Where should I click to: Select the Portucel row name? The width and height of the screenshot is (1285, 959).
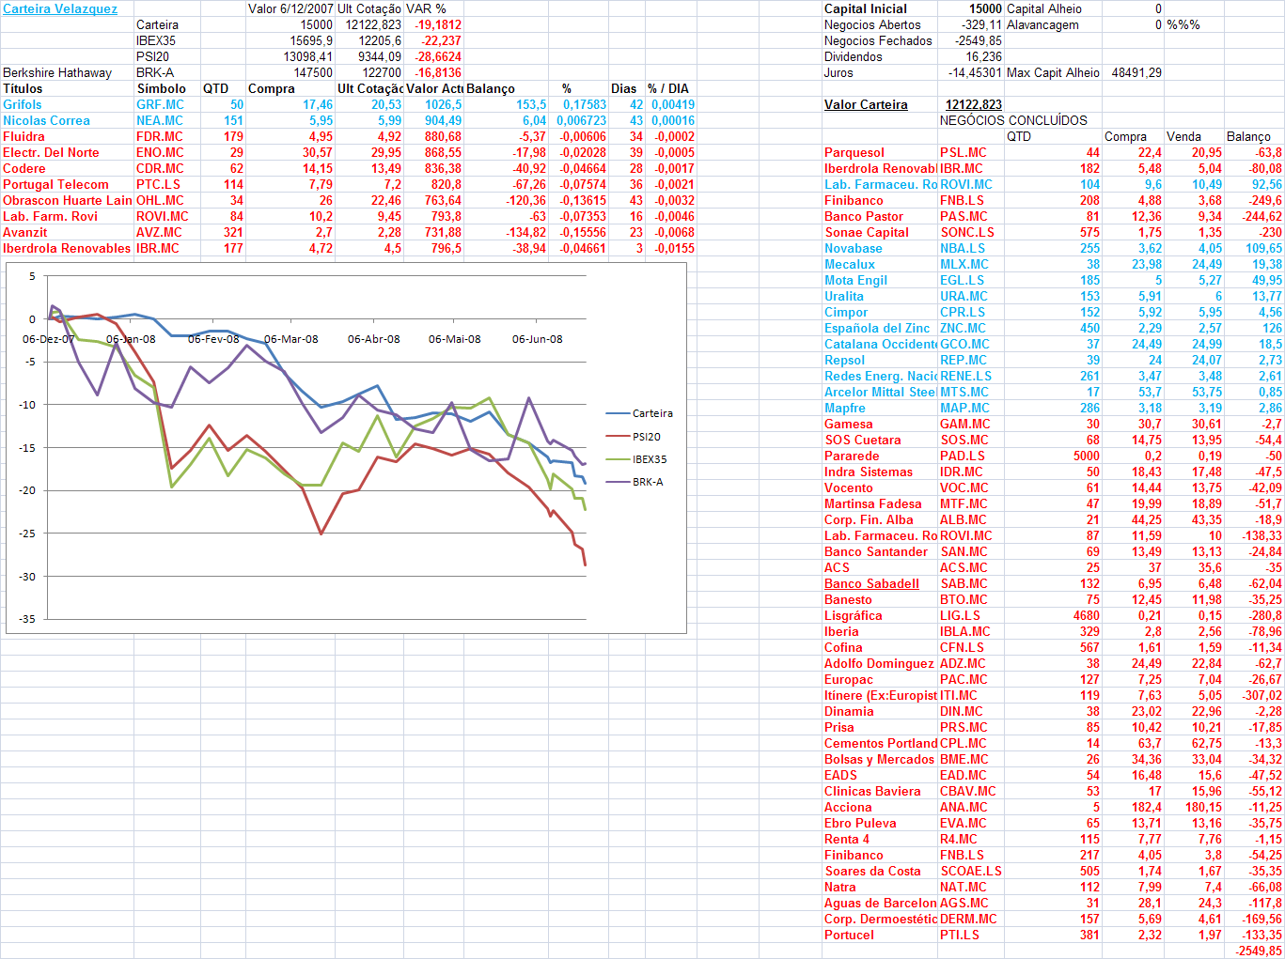click(x=849, y=936)
